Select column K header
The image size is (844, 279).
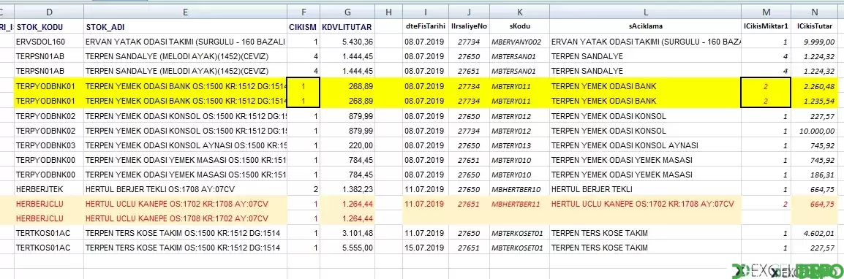pos(519,12)
